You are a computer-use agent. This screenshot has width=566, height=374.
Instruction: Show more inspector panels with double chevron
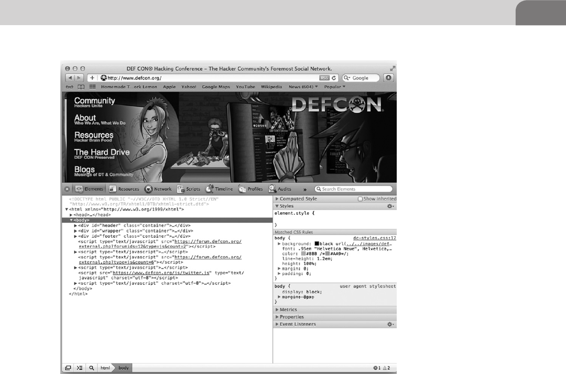(x=304, y=189)
